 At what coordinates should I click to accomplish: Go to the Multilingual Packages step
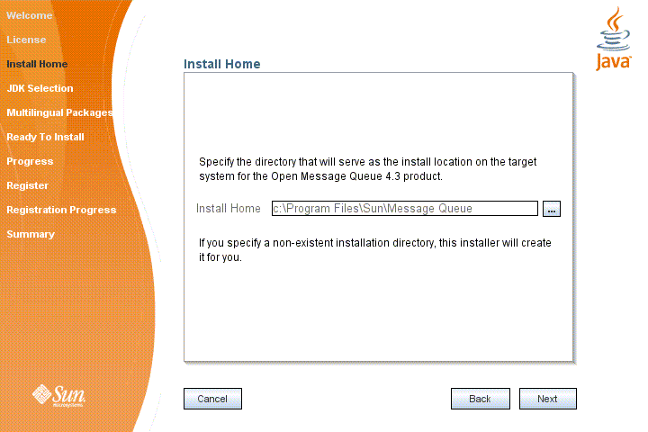[59, 112]
